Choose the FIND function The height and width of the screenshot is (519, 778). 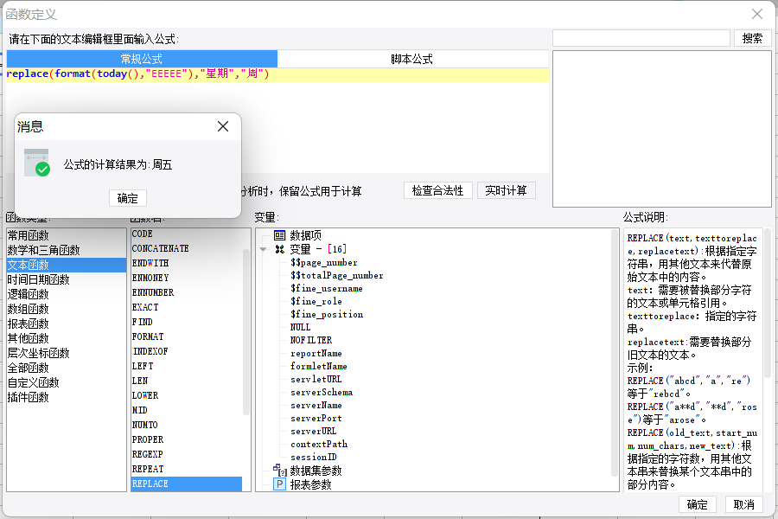click(187, 322)
